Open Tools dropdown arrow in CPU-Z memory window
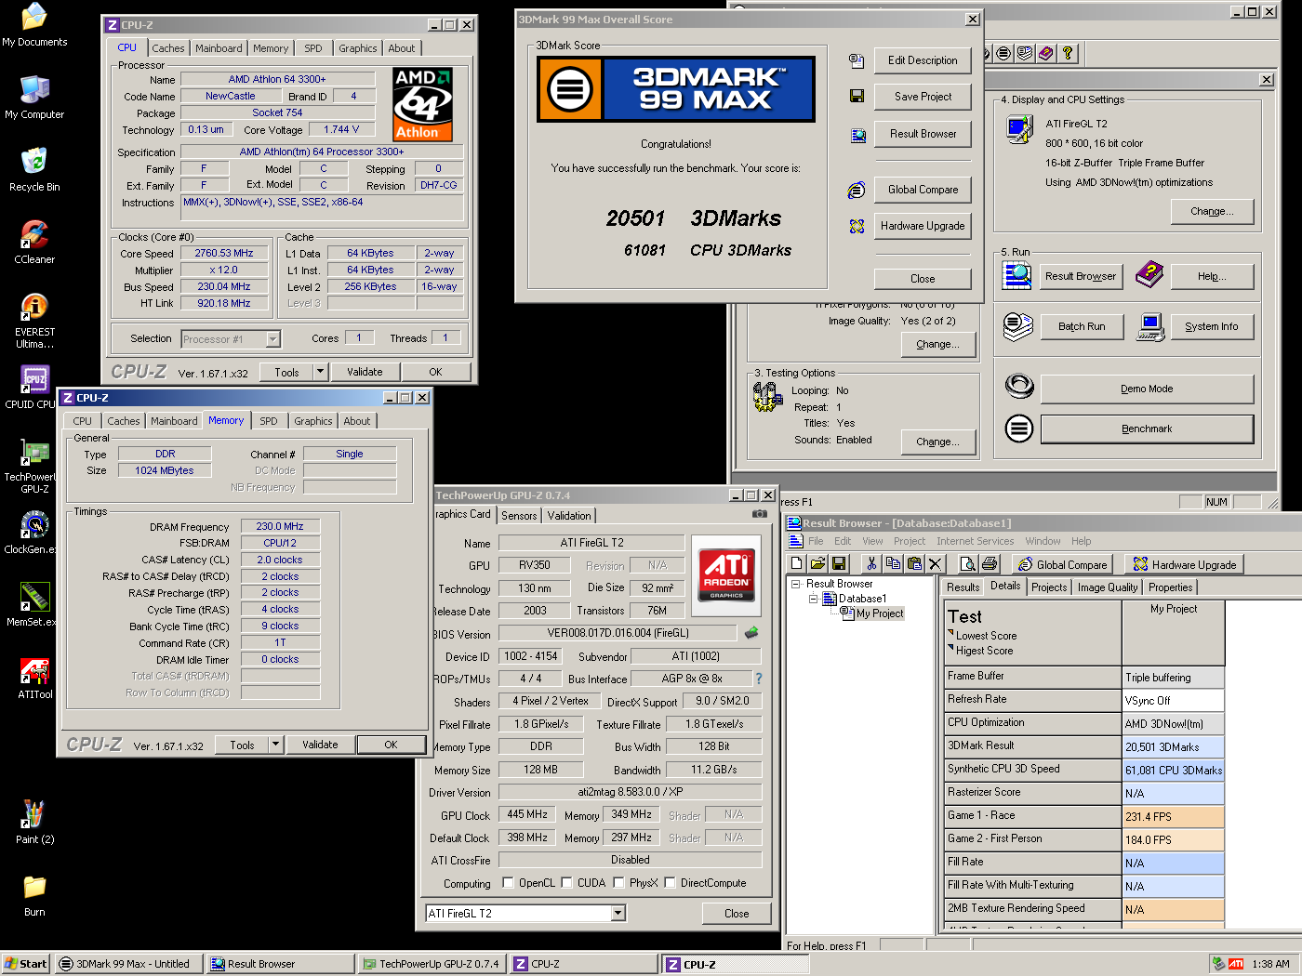Image resolution: width=1302 pixels, height=976 pixels. (275, 745)
